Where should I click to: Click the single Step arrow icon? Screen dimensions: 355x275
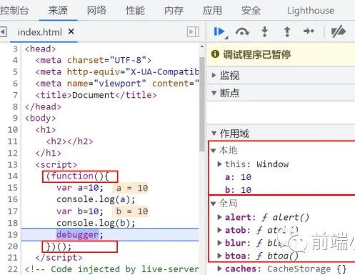(x=309, y=31)
